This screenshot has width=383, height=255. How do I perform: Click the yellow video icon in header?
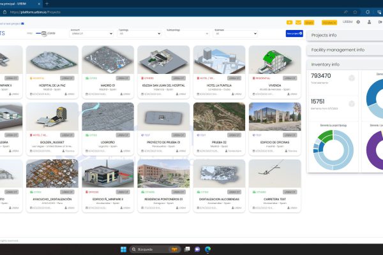click(x=289, y=22)
